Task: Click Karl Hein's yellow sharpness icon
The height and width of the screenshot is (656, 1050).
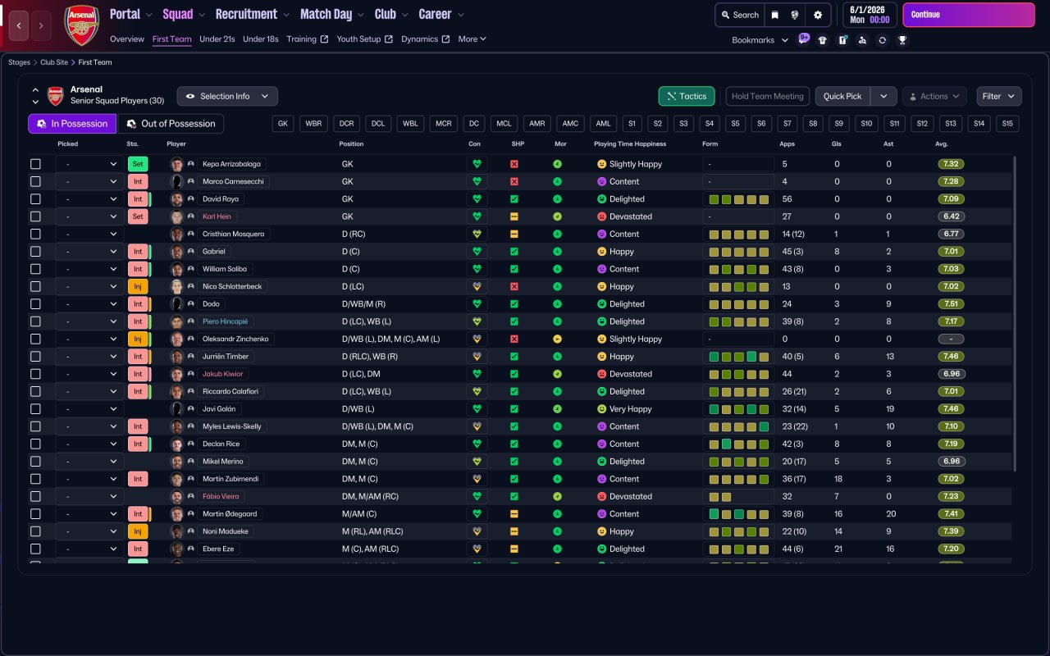Action: (x=514, y=216)
